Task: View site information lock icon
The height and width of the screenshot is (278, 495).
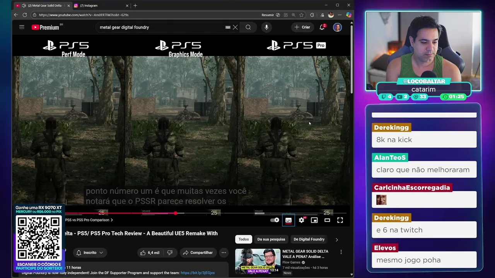Action: pyautogui.click(x=34, y=15)
